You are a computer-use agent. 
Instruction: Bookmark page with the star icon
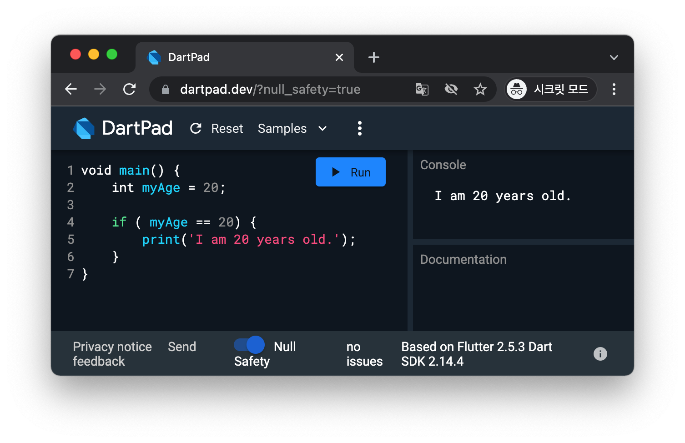coord(480,89)
